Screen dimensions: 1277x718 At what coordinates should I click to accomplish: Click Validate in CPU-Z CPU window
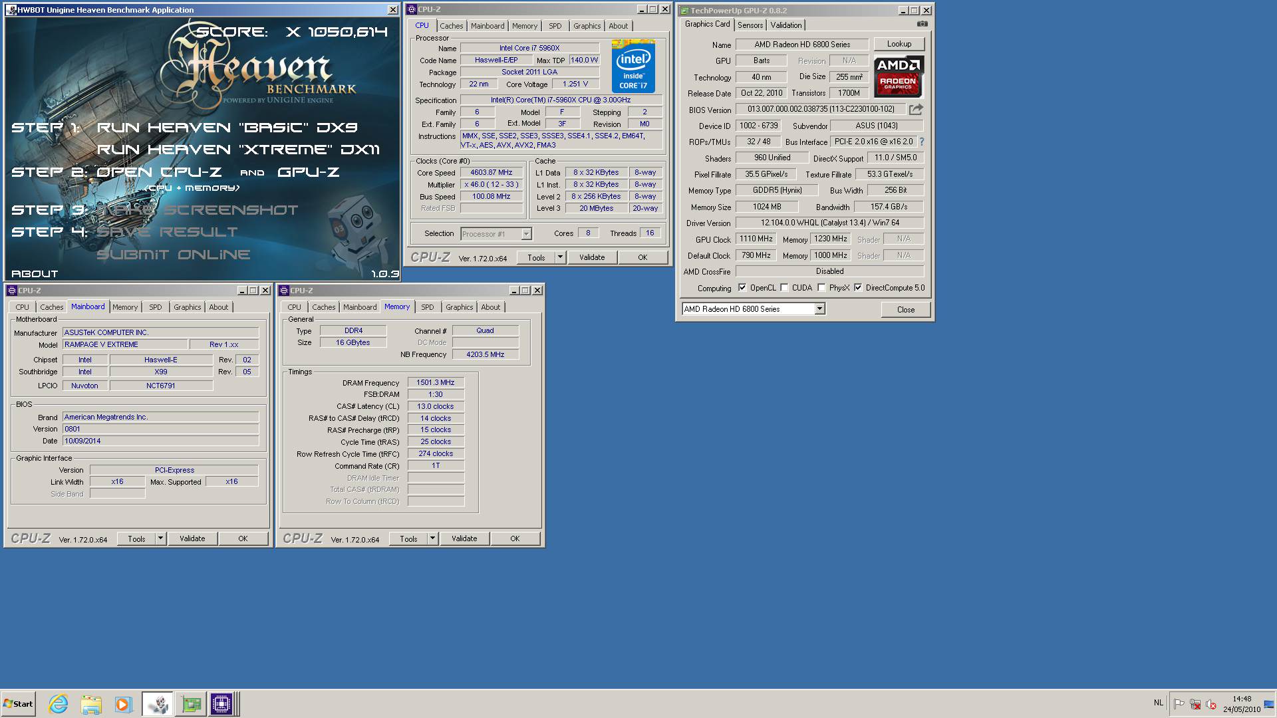point(591,257)
